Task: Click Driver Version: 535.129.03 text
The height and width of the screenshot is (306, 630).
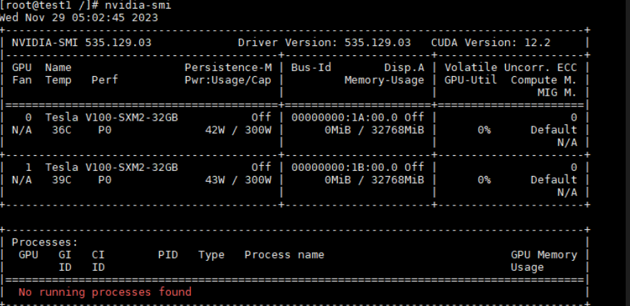Action: click(x=324, y=42)
